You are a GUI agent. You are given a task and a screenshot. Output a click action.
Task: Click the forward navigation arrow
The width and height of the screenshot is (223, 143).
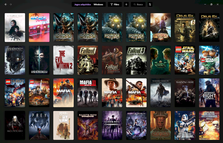pyautogui.click(x=11, y=4)
